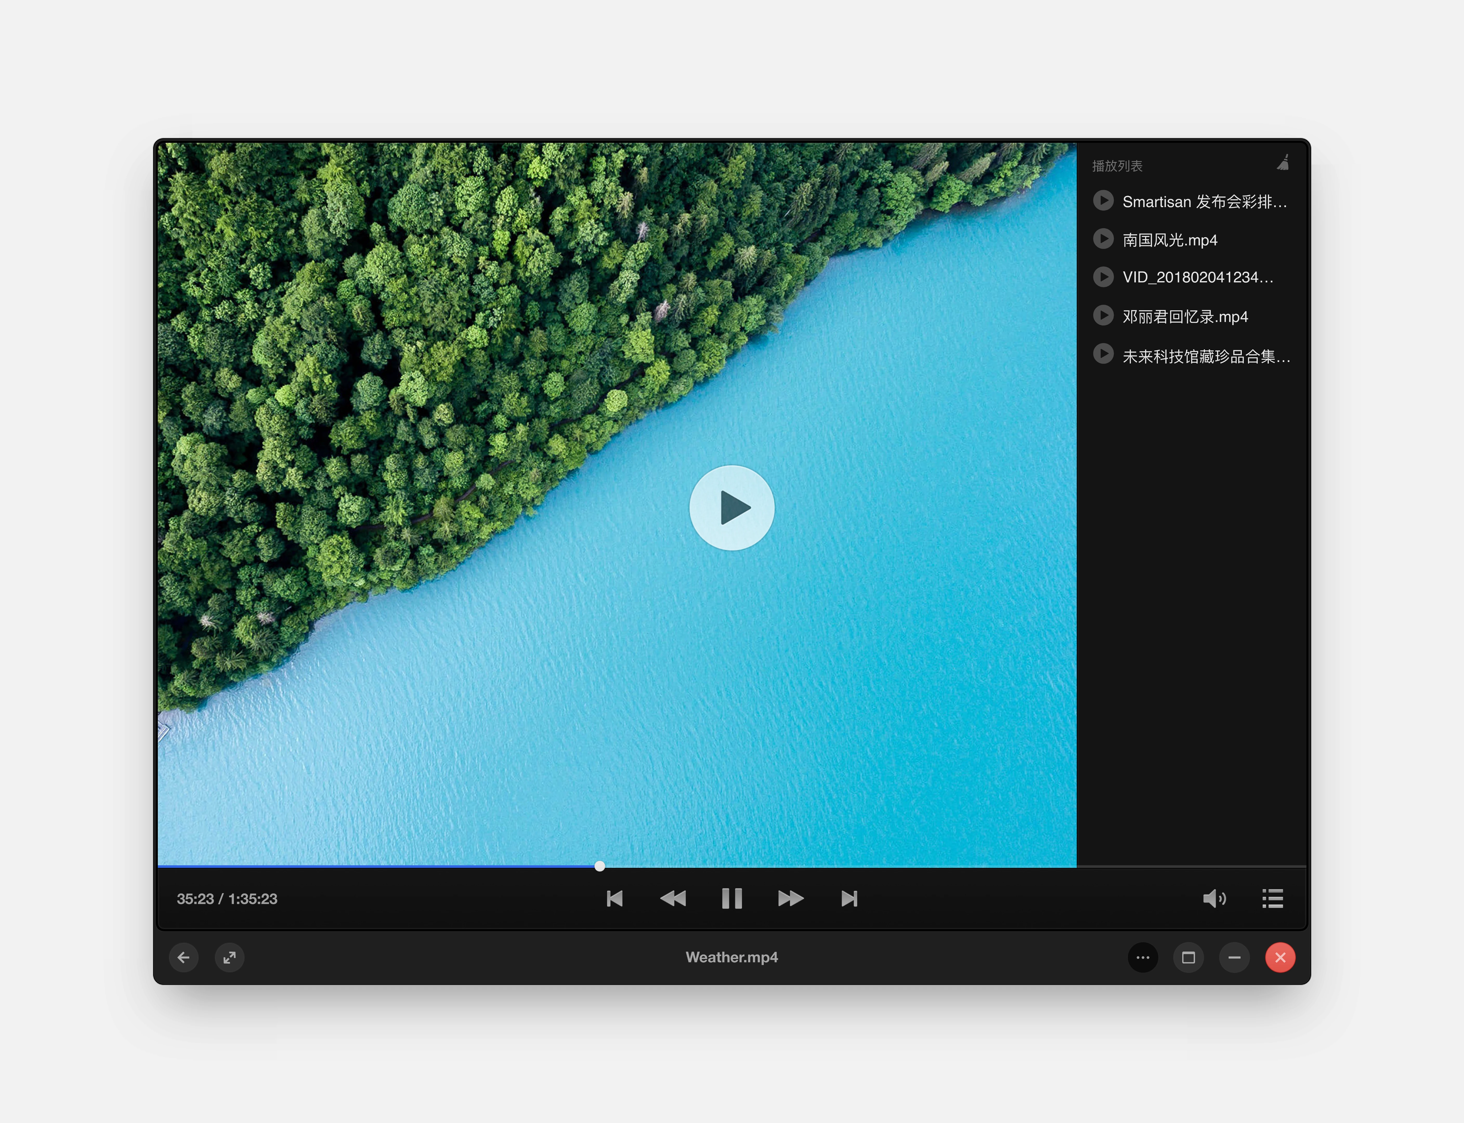Image resolution: width=1464 pixels, height=1123 pixels.
Task: Open the more options menu (three dots)
Action: pyautogui.click(x=1143, y=958)
